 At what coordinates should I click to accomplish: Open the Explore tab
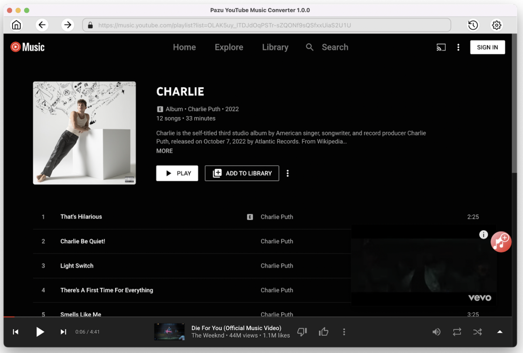pos(229,47)
